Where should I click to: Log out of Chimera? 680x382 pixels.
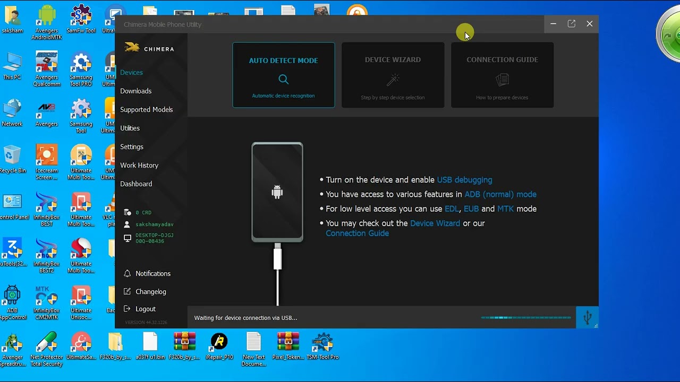point(140,309)
